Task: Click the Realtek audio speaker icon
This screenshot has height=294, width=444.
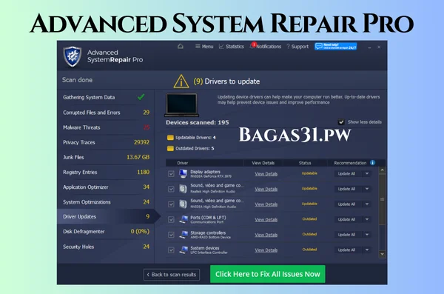Action: [x=184, y=189]
